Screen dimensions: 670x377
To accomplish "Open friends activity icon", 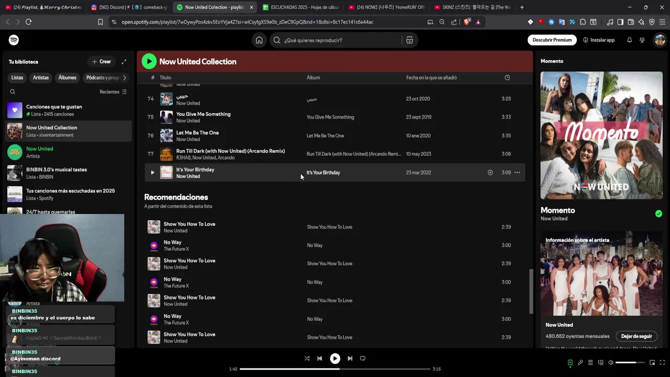I will (642, 40).
